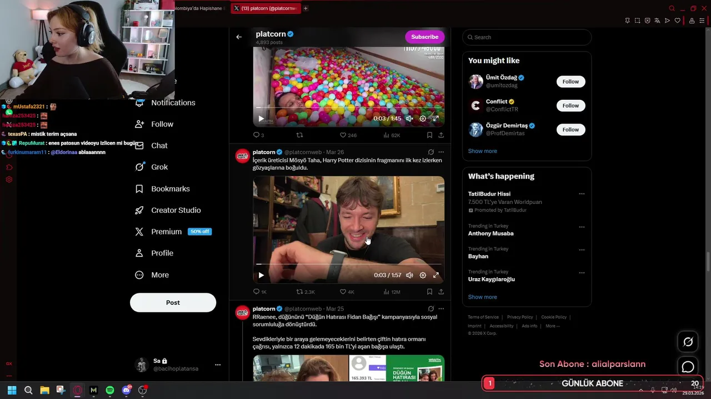Click the Premium sidebar item
Image resolution: width=711 pixels, height=399 pixels.
(x=173, y=232)
